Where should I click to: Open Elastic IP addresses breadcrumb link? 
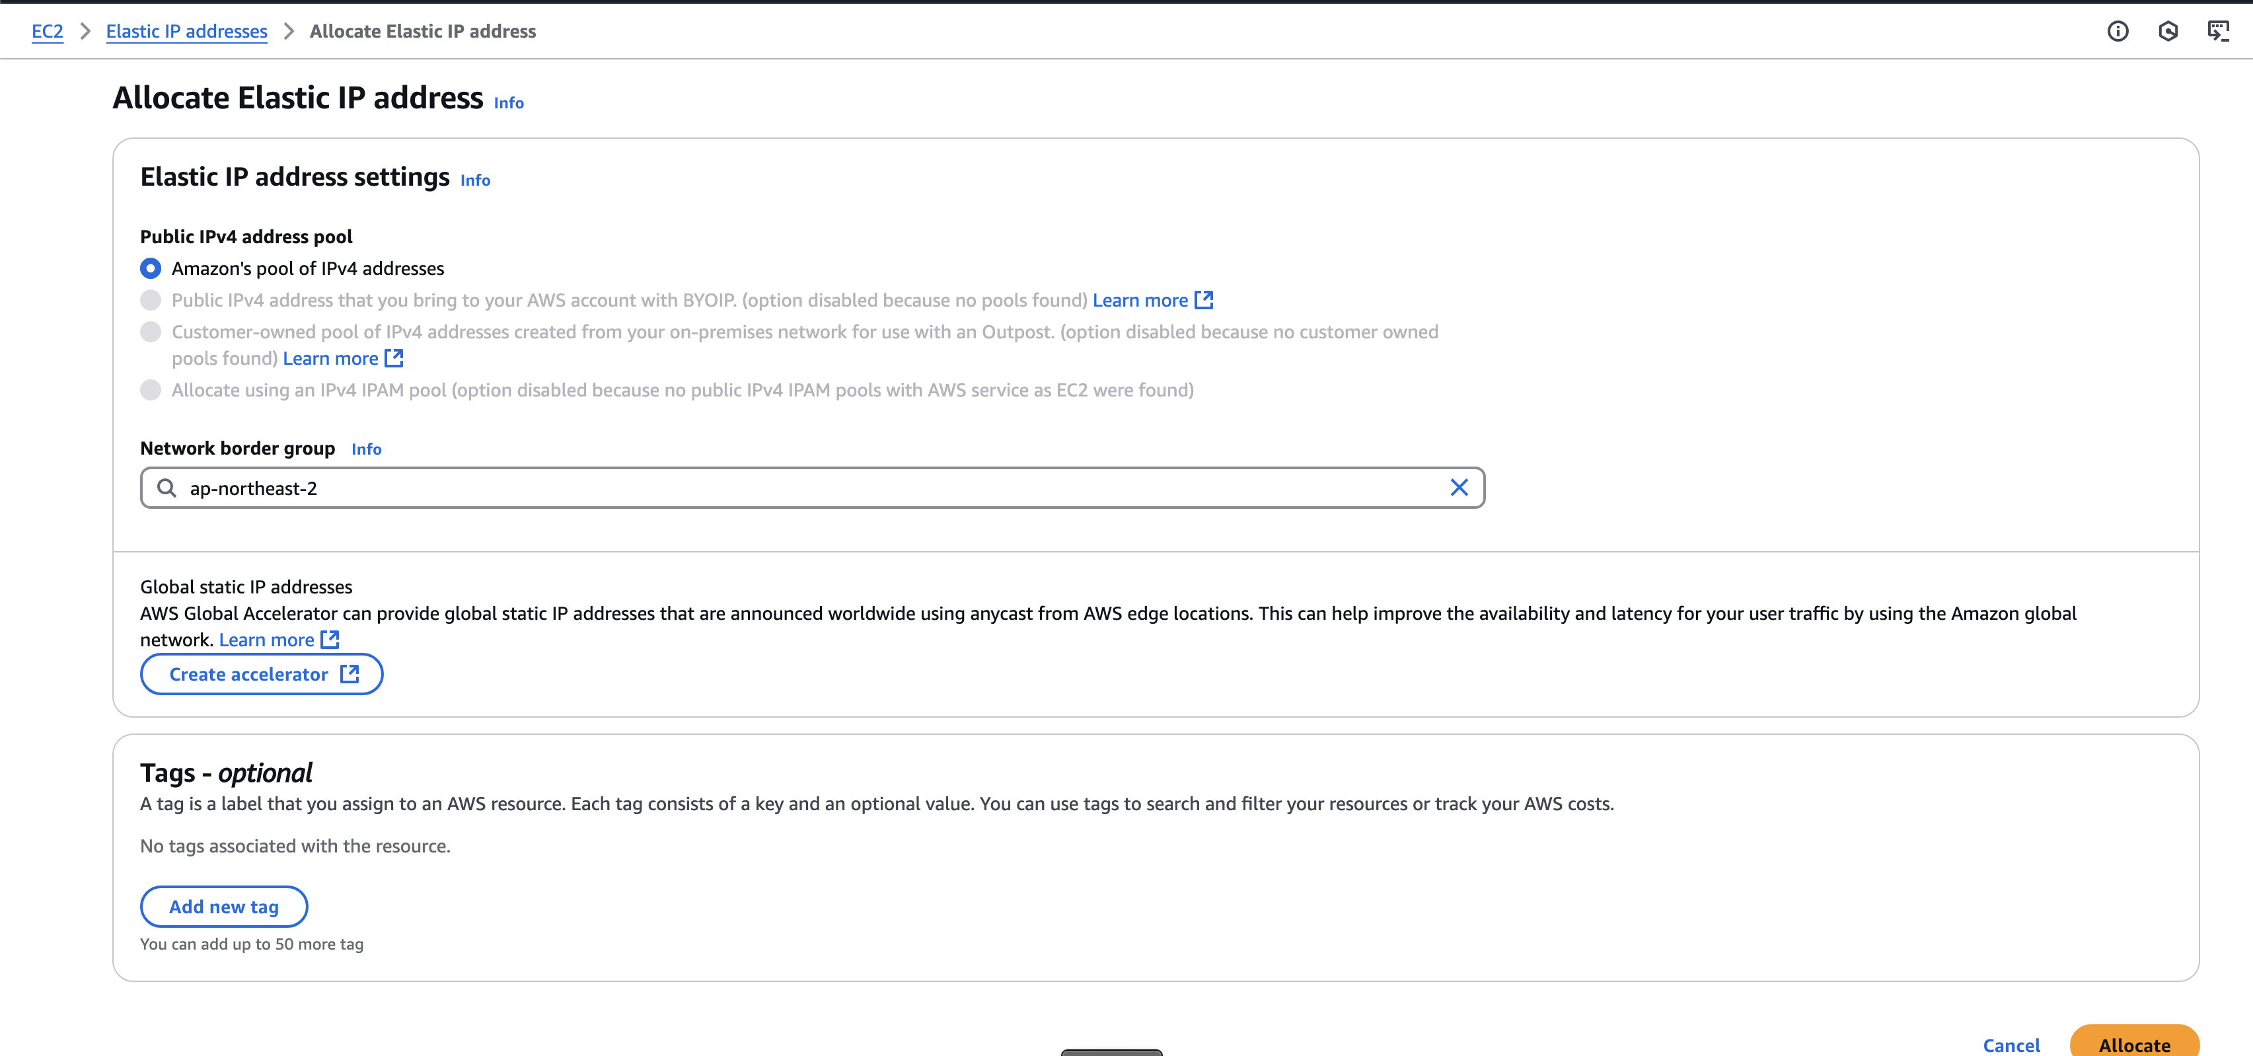click(186, 32)
